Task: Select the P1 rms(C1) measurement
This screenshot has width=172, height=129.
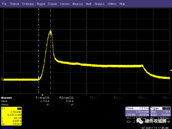Action: tap(42, 98)
